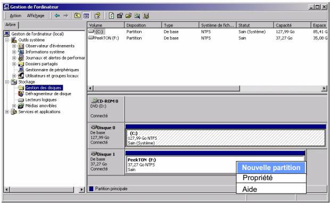Select Gestion de l'ordinateur (local) root
The image size is (330, 203).
[37, 34]
